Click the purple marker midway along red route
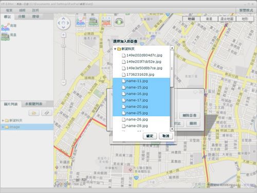The image size is (257, 193). point(206,94)
